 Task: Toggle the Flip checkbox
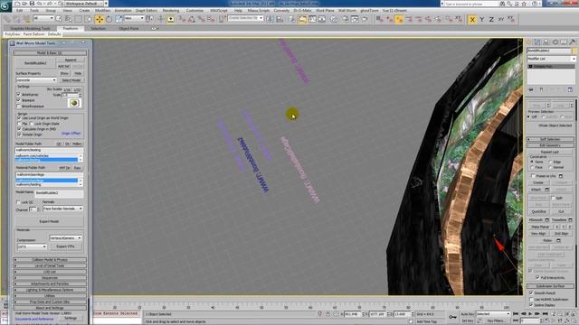click(19, 124)
